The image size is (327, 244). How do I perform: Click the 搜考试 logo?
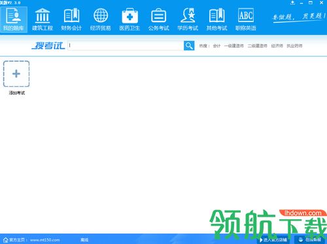coord(48,46)
